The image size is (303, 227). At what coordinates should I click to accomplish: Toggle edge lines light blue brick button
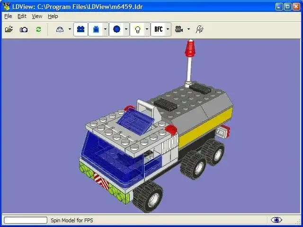96,29
